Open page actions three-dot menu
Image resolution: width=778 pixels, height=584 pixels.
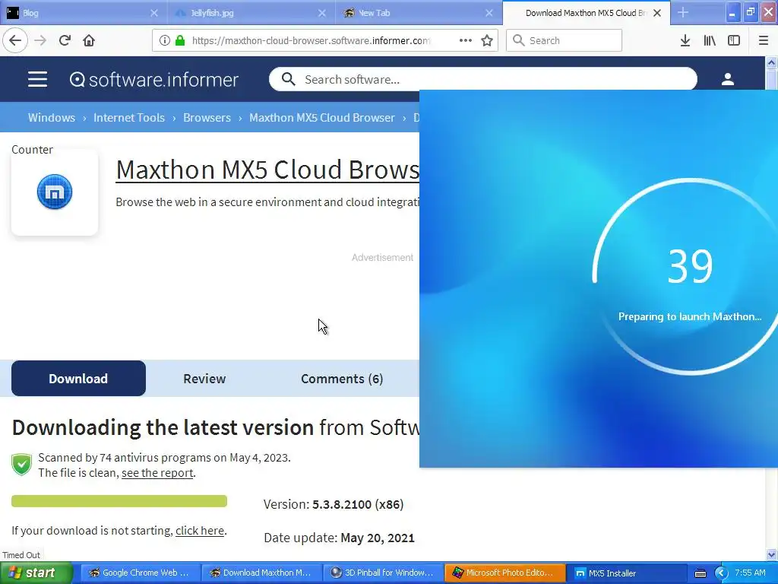466,40
